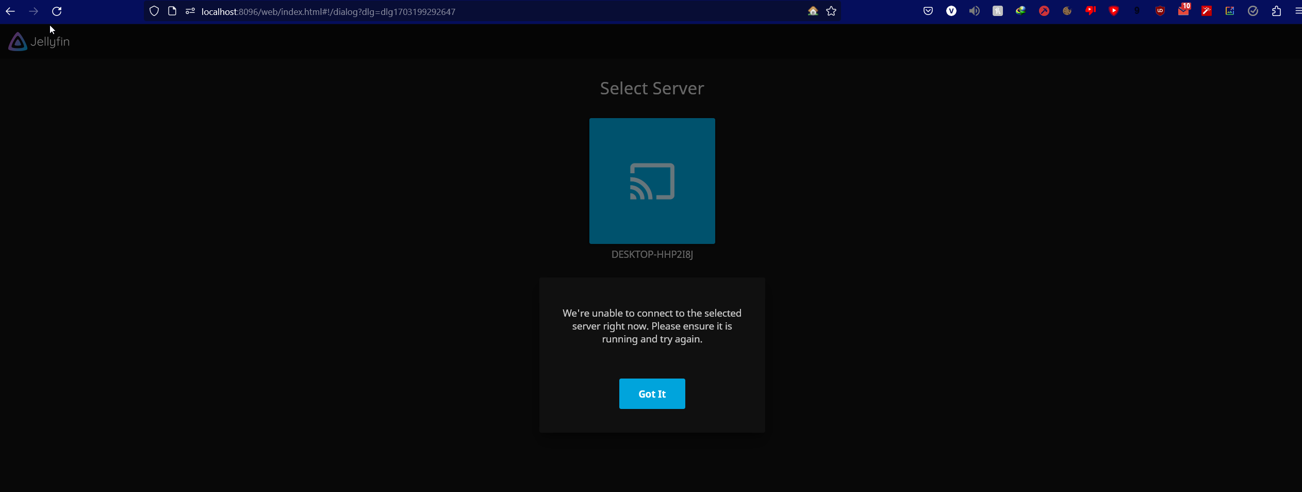Screen dimensions: 1302x492
Task: Click the house icon in address bar
Action: coord(813,11)
